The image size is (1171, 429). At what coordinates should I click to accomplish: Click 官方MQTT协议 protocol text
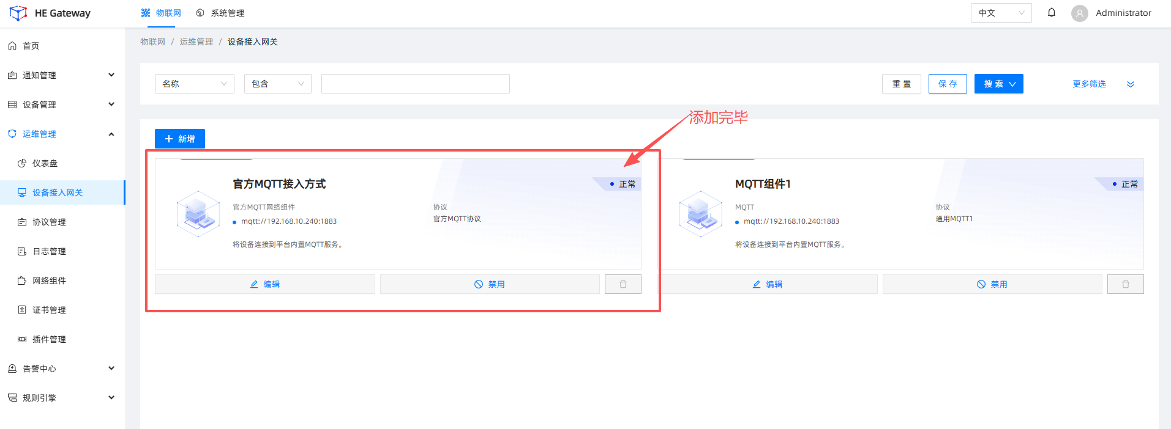tap(457, 219)
